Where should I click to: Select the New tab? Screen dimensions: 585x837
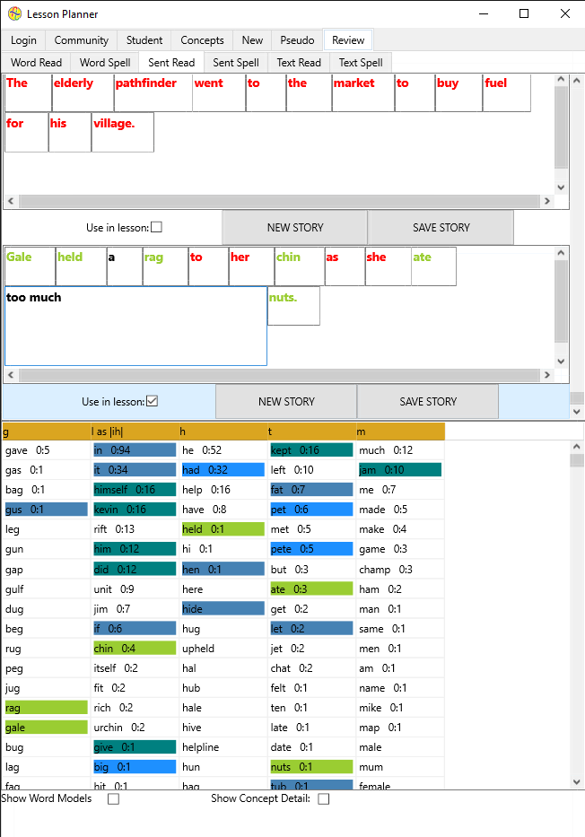[252, 40]
